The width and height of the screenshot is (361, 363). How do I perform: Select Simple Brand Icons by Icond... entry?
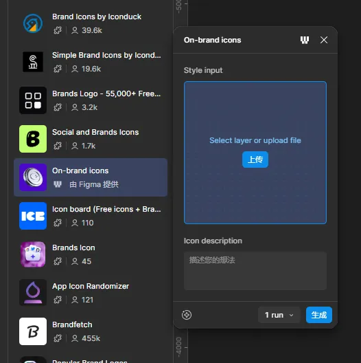click(x=106, y=55)
